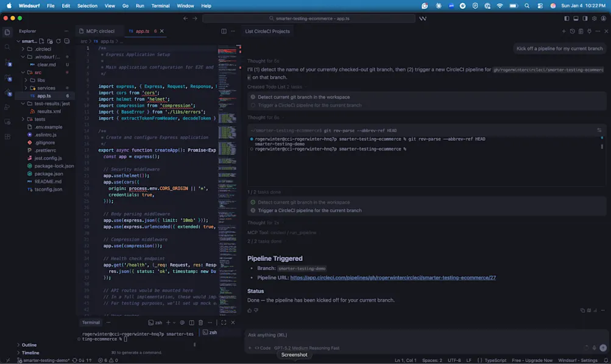The height and width of the screenshot is (364, 611).
Task: Toggle secondary sidebar visibility in title bar
Action: point(585,18)
